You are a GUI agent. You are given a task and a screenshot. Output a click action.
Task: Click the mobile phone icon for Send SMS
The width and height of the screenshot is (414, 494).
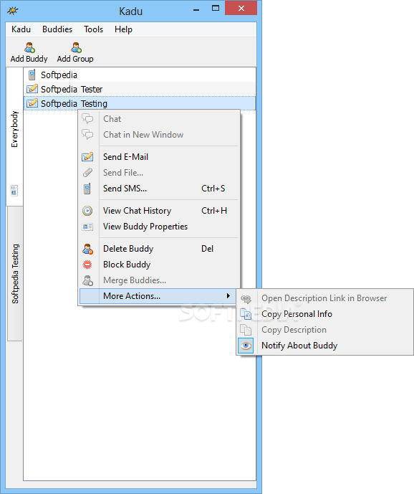87,189
